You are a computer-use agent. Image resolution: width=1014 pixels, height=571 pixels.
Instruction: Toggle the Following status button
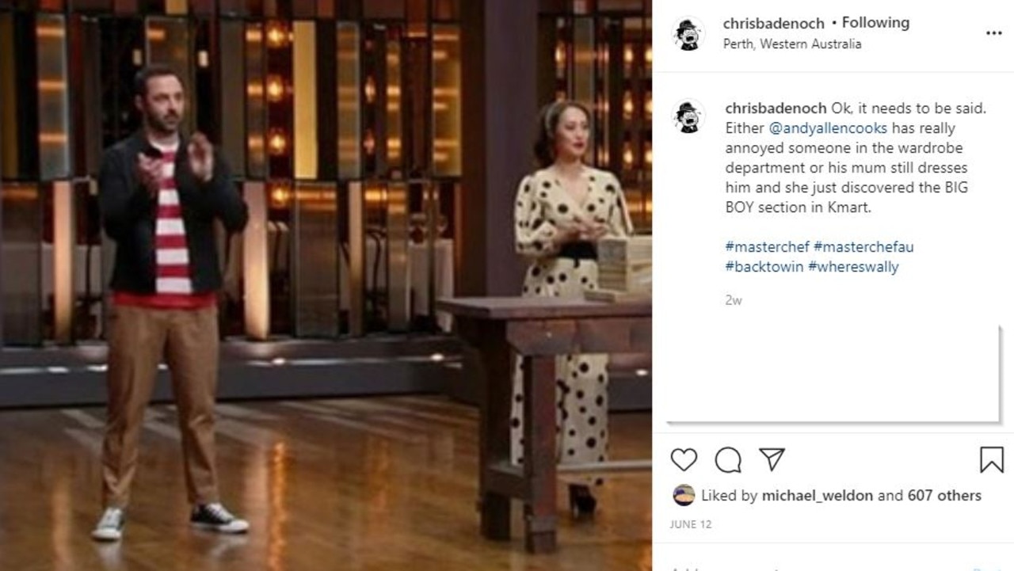pos(875,22)
